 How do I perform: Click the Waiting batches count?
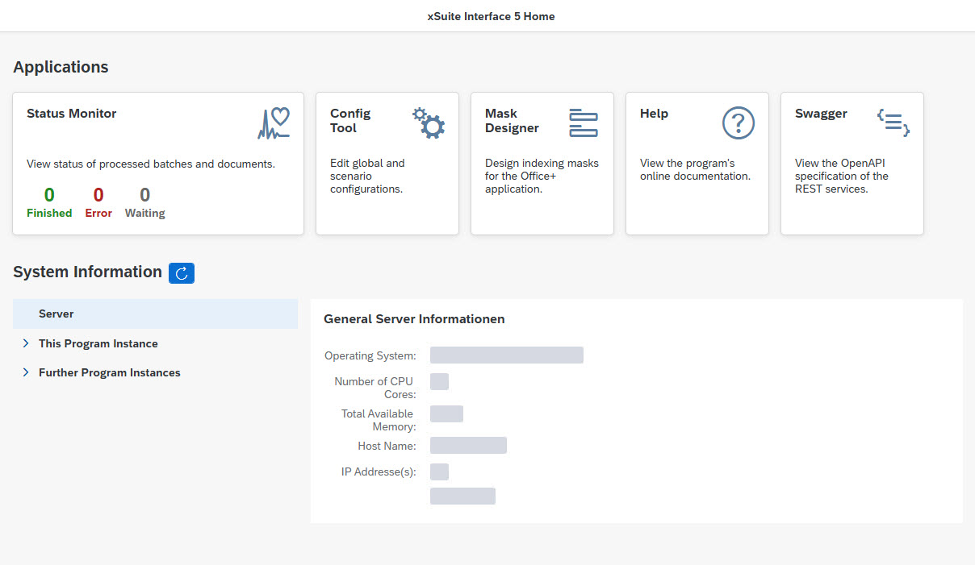144,195
